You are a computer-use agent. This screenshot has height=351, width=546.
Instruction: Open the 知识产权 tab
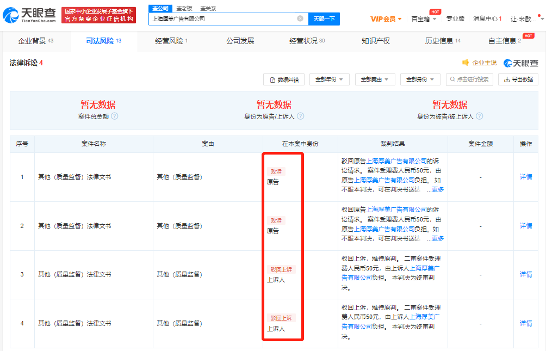coord(375,41)
